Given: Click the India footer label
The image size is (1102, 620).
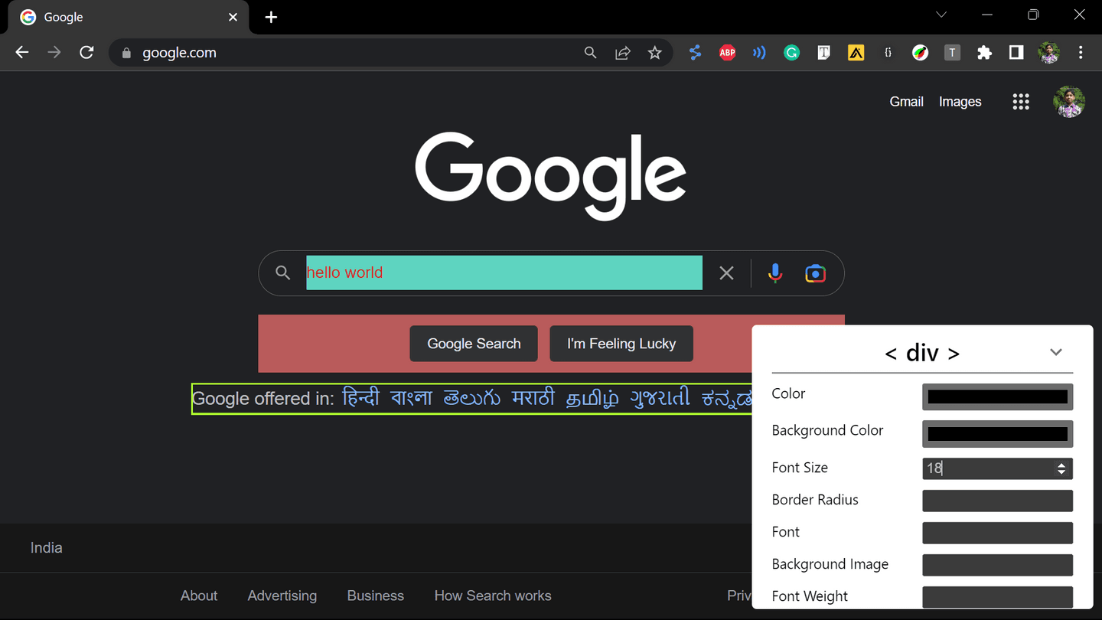Looking at the screenshot, I should [x=47, y=548].
